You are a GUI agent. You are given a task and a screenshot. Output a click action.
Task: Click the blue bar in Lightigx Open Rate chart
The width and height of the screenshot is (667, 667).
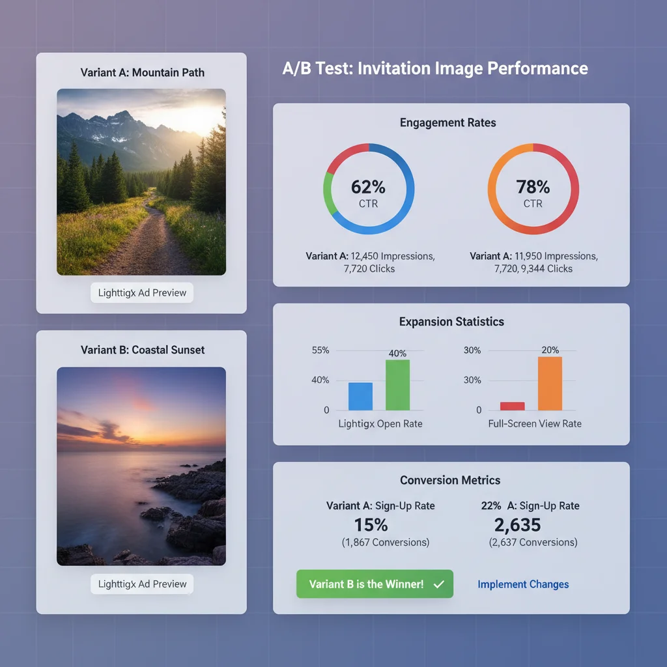360,396
